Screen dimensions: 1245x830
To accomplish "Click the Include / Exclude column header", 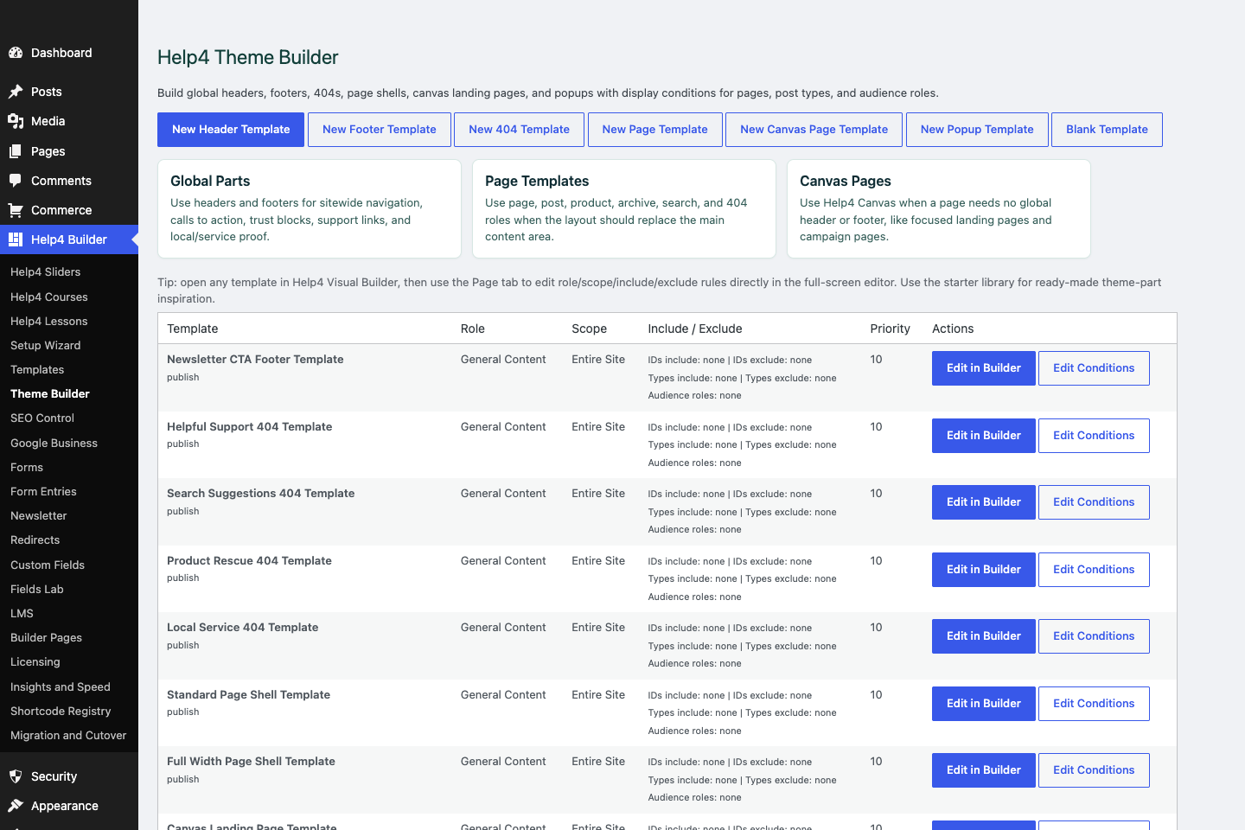I will (x=695, y=329).
